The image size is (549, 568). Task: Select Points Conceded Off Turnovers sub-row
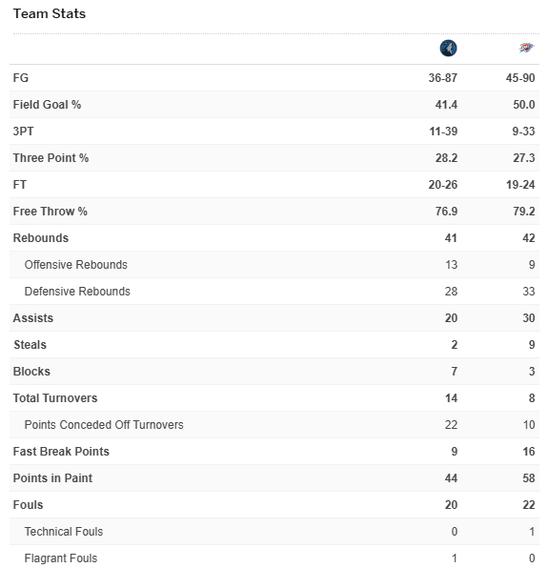274,425
